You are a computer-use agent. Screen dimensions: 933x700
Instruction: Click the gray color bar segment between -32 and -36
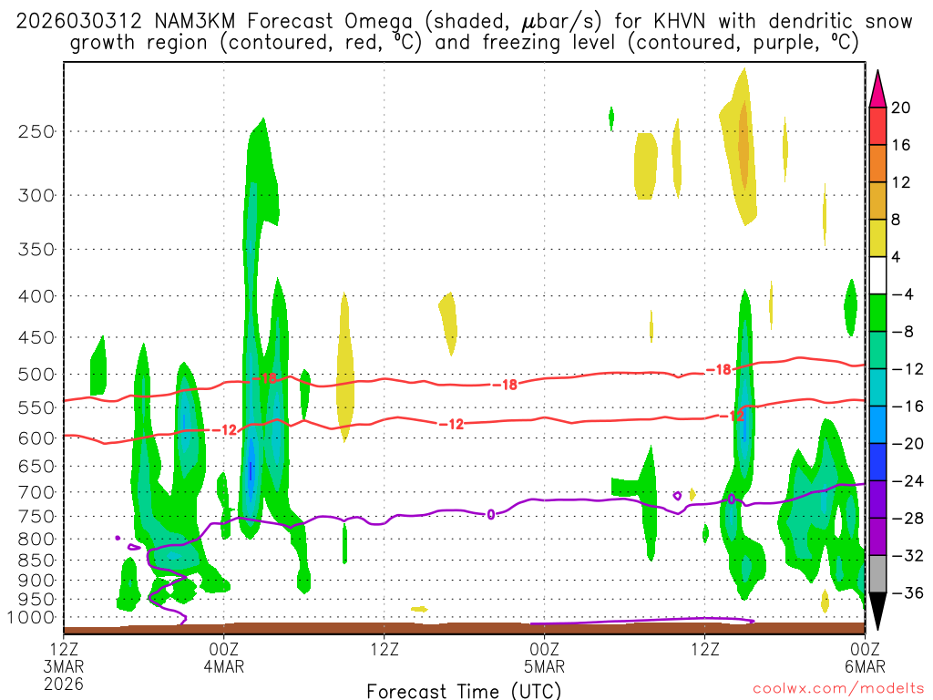point(877,574)
